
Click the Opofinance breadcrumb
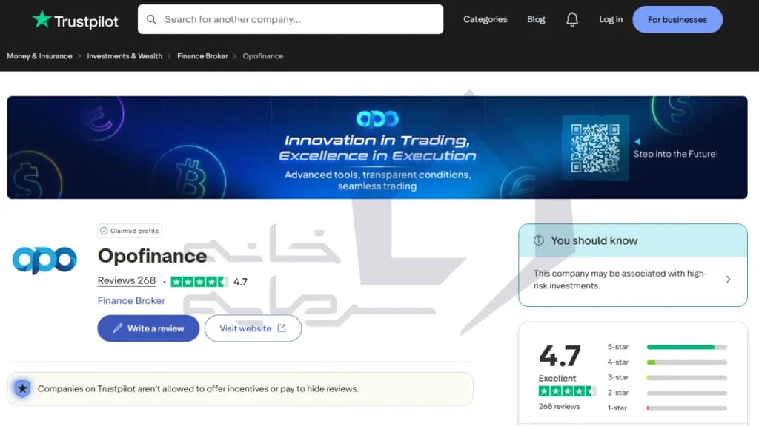click(263, 56)
